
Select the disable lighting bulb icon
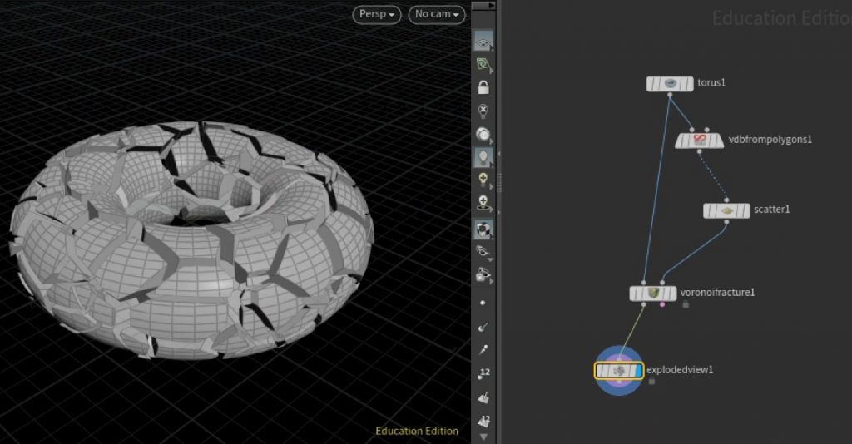[x=483, y=111]
